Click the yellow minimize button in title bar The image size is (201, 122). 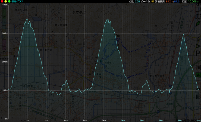(5, 2)
